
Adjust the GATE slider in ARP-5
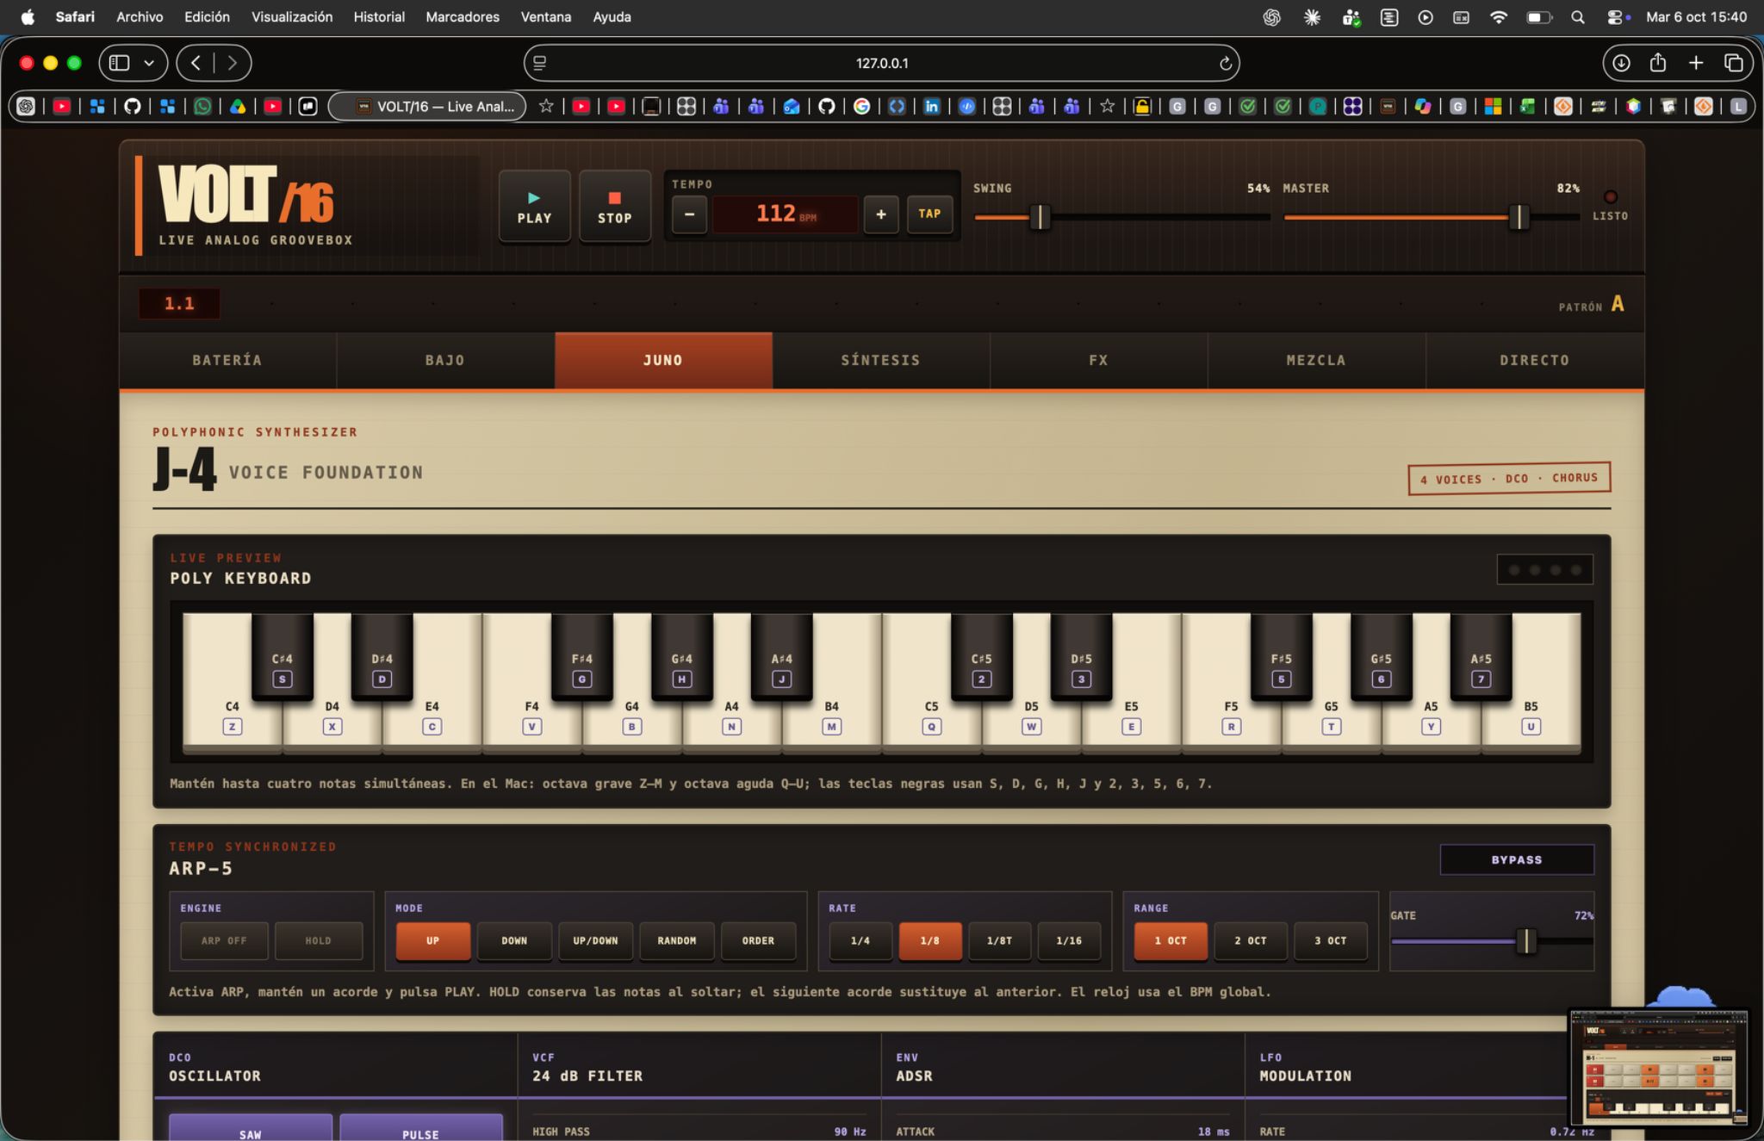(x=1526, y=940)
